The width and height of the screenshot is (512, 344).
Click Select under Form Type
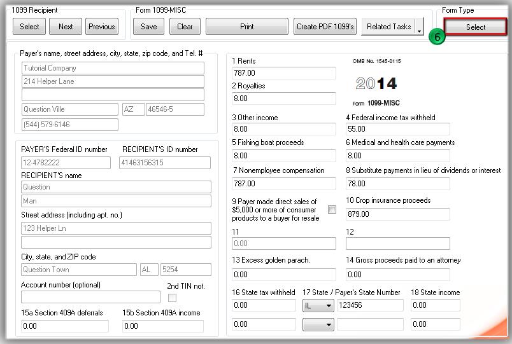tap(476, 27)
